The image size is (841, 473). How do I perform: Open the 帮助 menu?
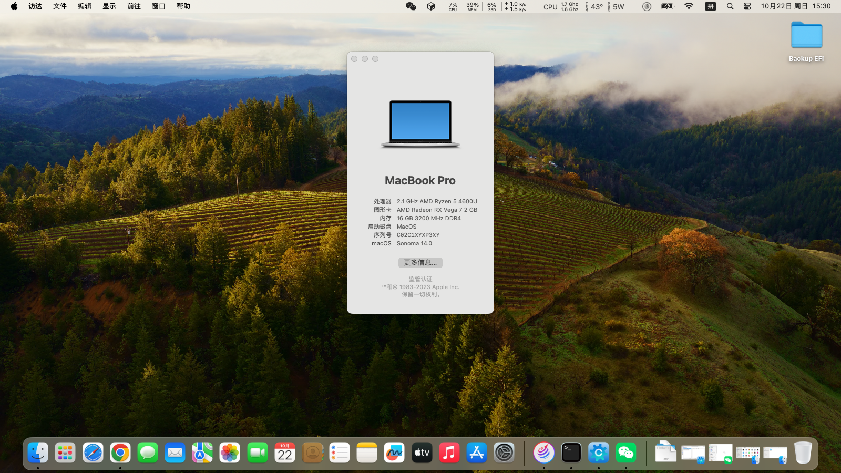click(x=183, y=6)
